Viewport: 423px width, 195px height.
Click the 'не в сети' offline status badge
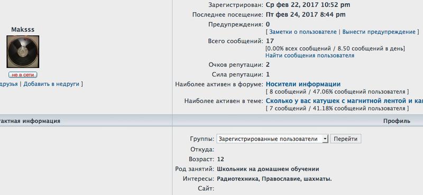(23, 75)
